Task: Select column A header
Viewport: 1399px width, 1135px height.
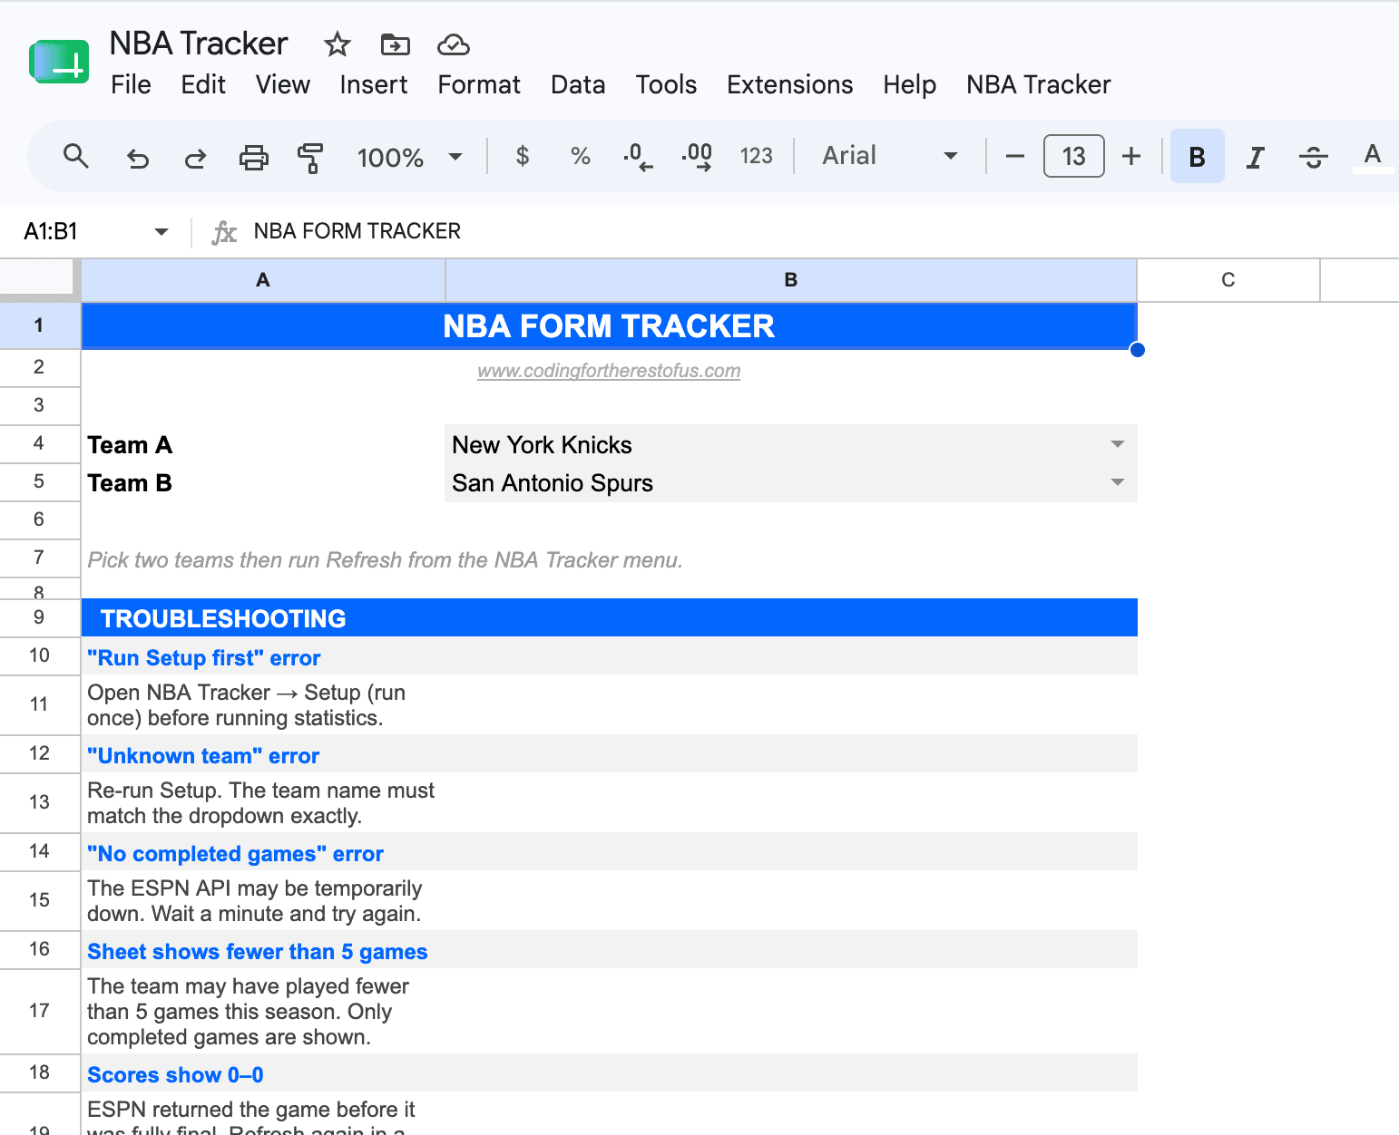Action: click(x=263, y=280)
